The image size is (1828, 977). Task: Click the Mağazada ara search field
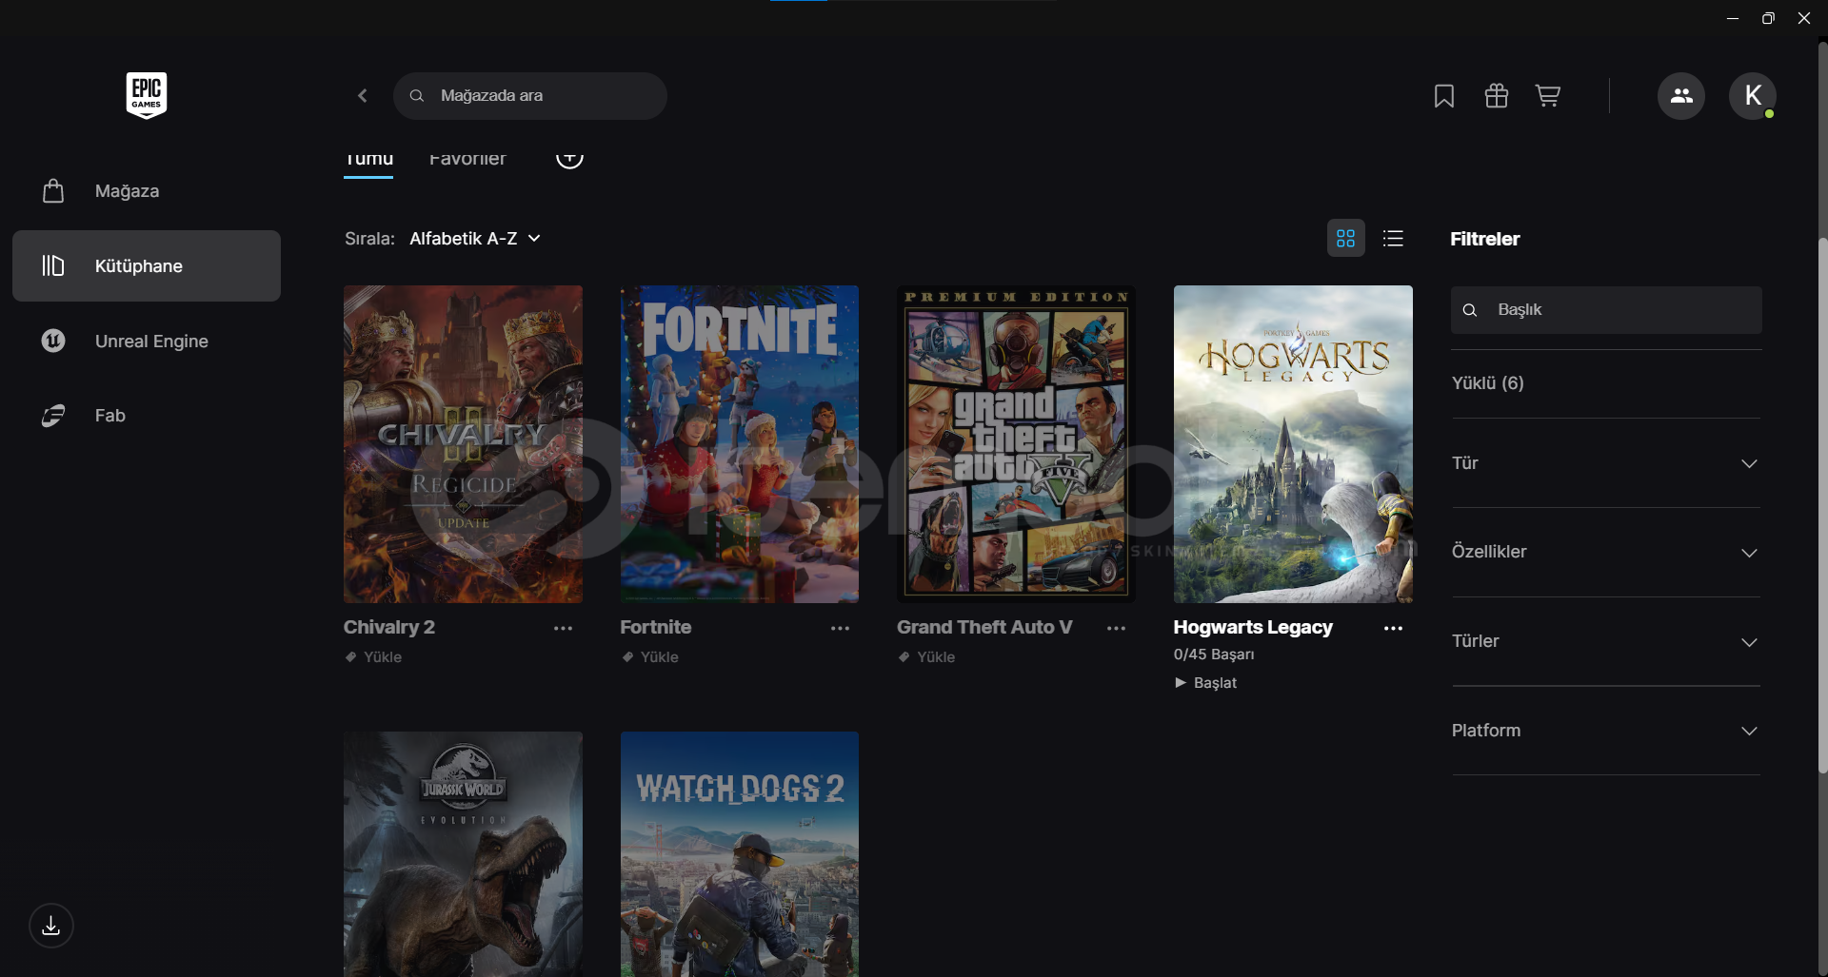pyautogui.click(x=530, y=96)
